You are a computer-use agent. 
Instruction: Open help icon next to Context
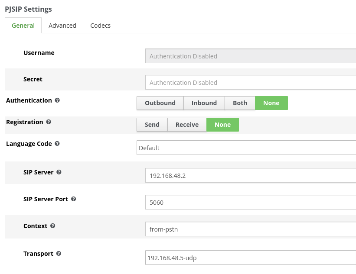point(52,226)
